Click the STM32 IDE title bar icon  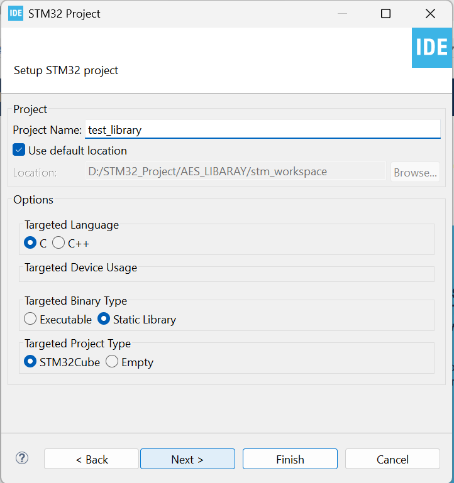coord(16,13)
